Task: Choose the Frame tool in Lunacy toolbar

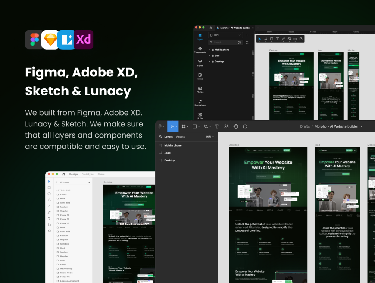Action: [265, 39]
